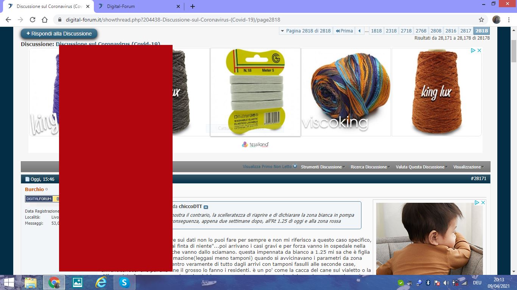Open the Windows Start button
517x290 pixels.
(x=9, y=282)
